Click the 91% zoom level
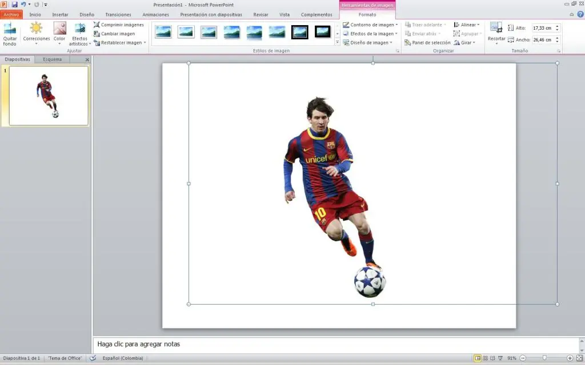 click(511, 358)
